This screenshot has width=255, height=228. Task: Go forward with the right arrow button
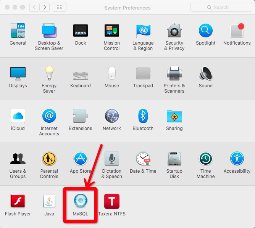coord(45,7)
